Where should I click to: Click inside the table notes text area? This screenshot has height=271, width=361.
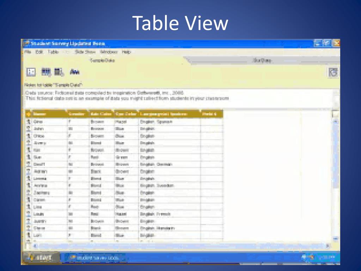[x=178, y=99]
